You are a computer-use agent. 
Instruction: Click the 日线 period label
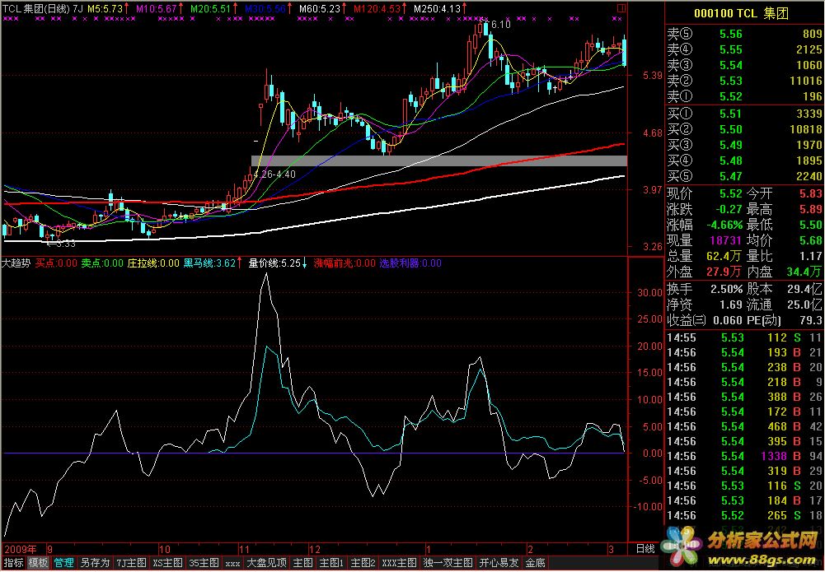(x=645, y=549)
